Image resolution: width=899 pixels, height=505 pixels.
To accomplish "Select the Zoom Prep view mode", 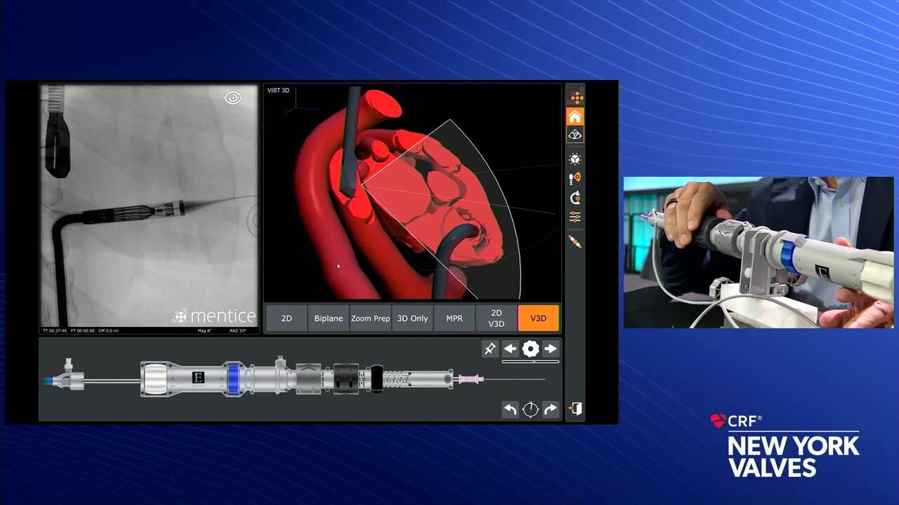I will point(371,318).
